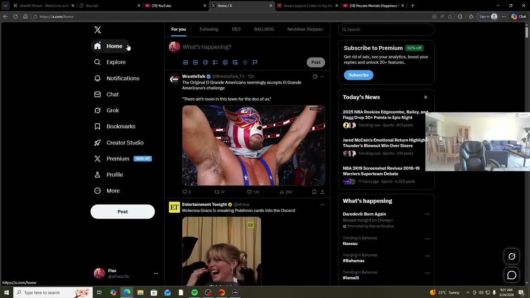Click the flag icon in composer
Image resolution: width=530 pixels, height=298 pixels.
click(255, 62)
